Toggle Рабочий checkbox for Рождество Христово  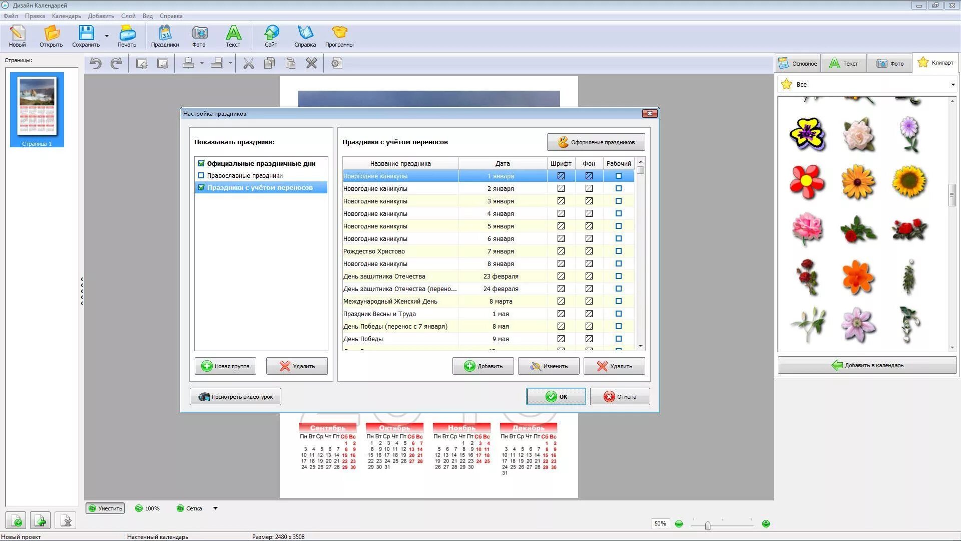tap(619, 251)
